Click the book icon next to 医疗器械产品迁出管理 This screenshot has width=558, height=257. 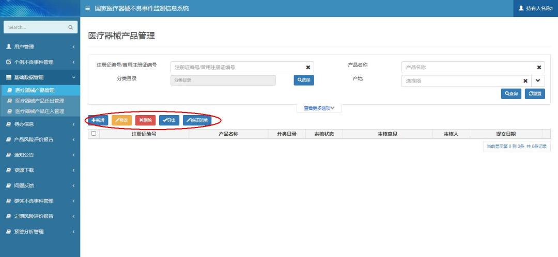click(x=10, y=101)
